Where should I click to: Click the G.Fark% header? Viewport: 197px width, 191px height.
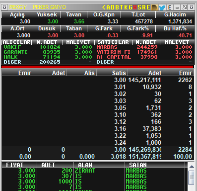coord(138,28)
